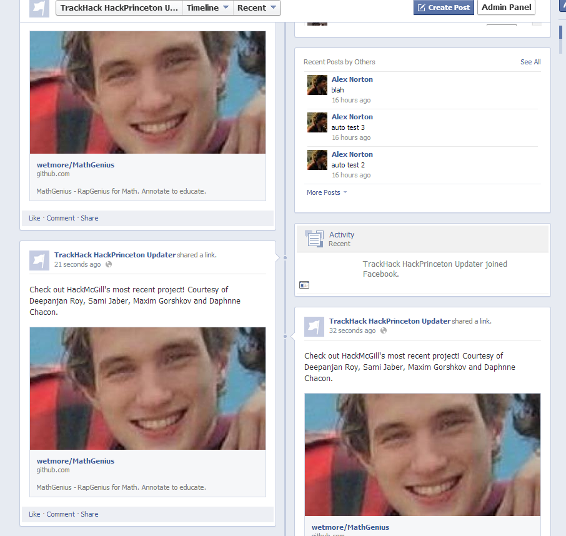Open Alex Norton's name on 'auto test 3' post
This screenshot has height=536, width=566.
[x=352, y=117]
